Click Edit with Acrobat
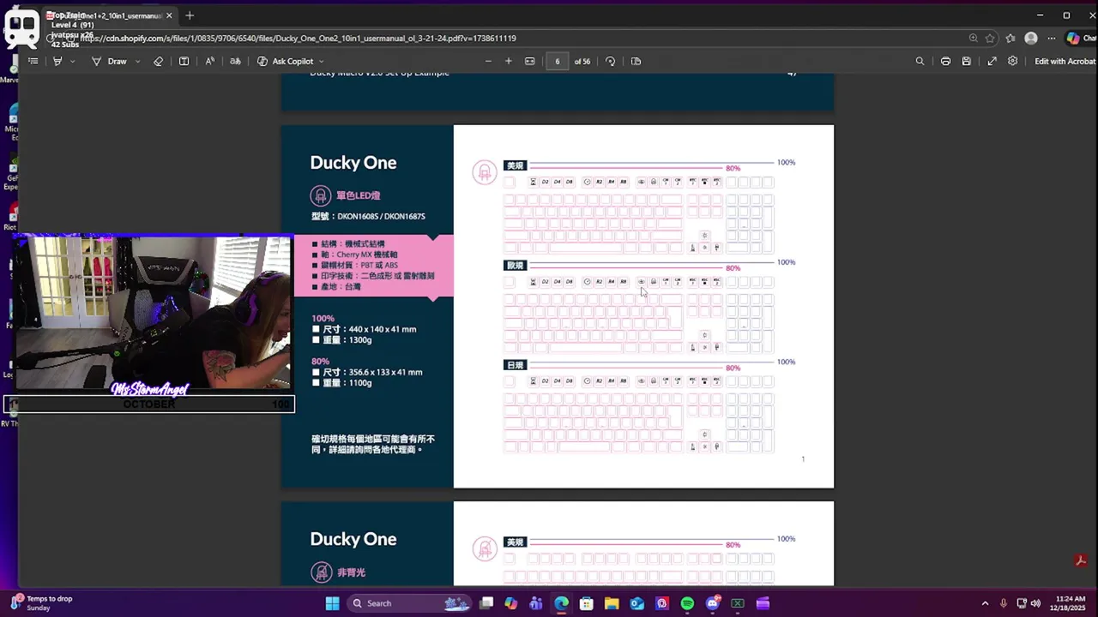 click(x=1065, y=61)
